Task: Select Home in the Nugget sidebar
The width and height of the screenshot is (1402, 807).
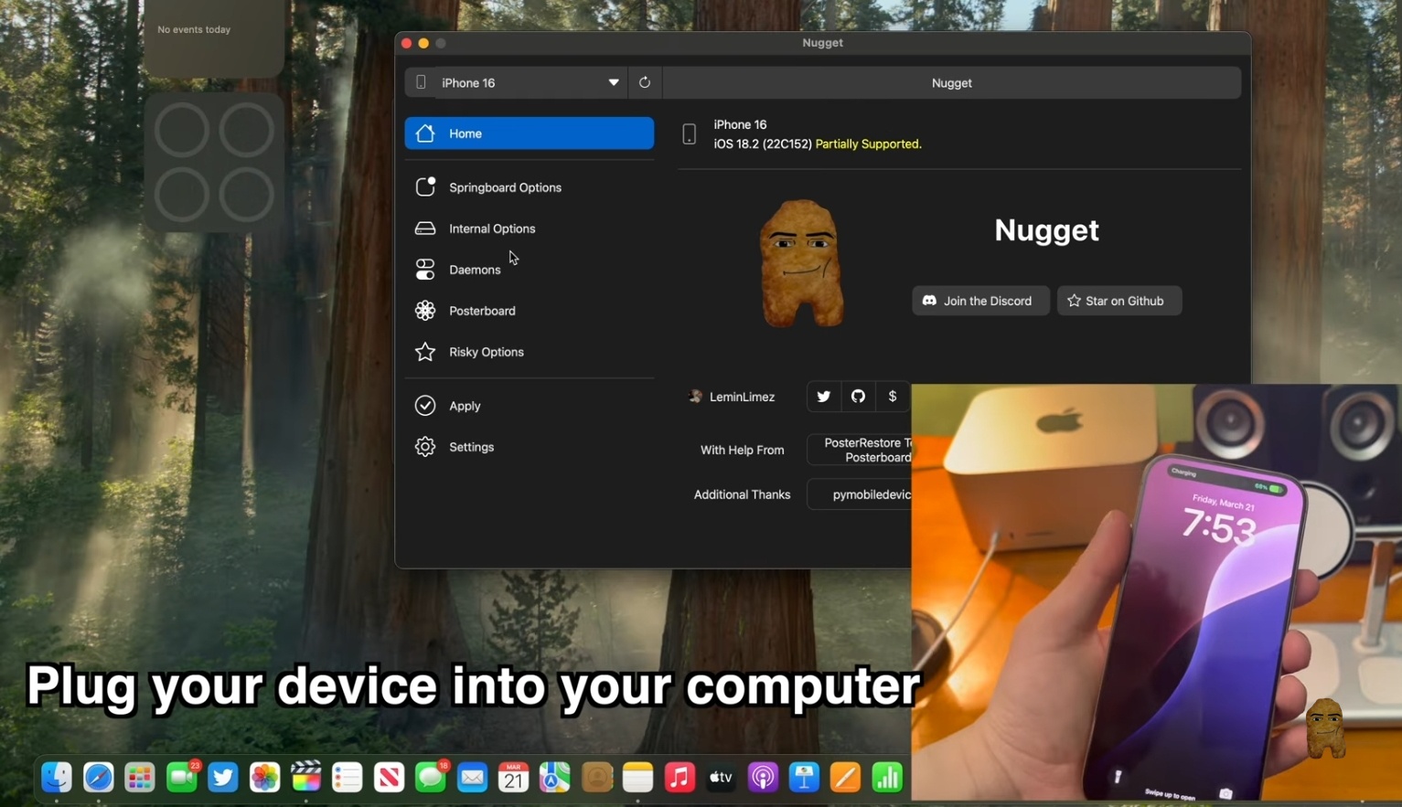Action: 529,133
